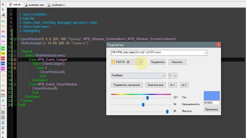Apply yellow background 'Aa' highlight
Viewport: 246px width, 138px height.
point(3,53)
